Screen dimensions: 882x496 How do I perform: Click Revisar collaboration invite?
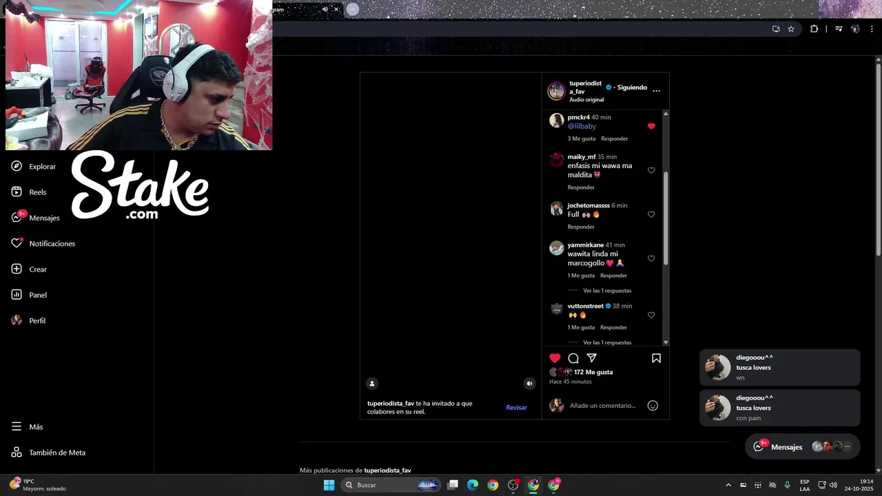point(516,407)
